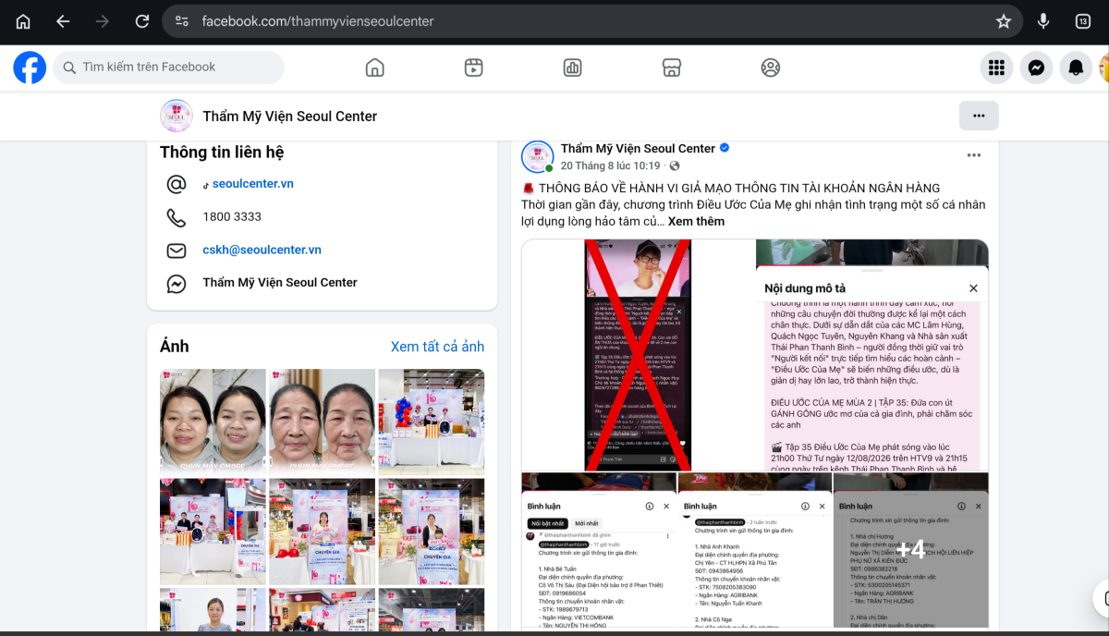Expand post with Xem thêm
The height and width of the screenshot is (636, 1109).
[x=696, y=221]
